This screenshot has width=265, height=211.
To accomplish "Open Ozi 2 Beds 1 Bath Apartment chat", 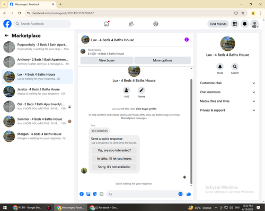I will [37, 106].
